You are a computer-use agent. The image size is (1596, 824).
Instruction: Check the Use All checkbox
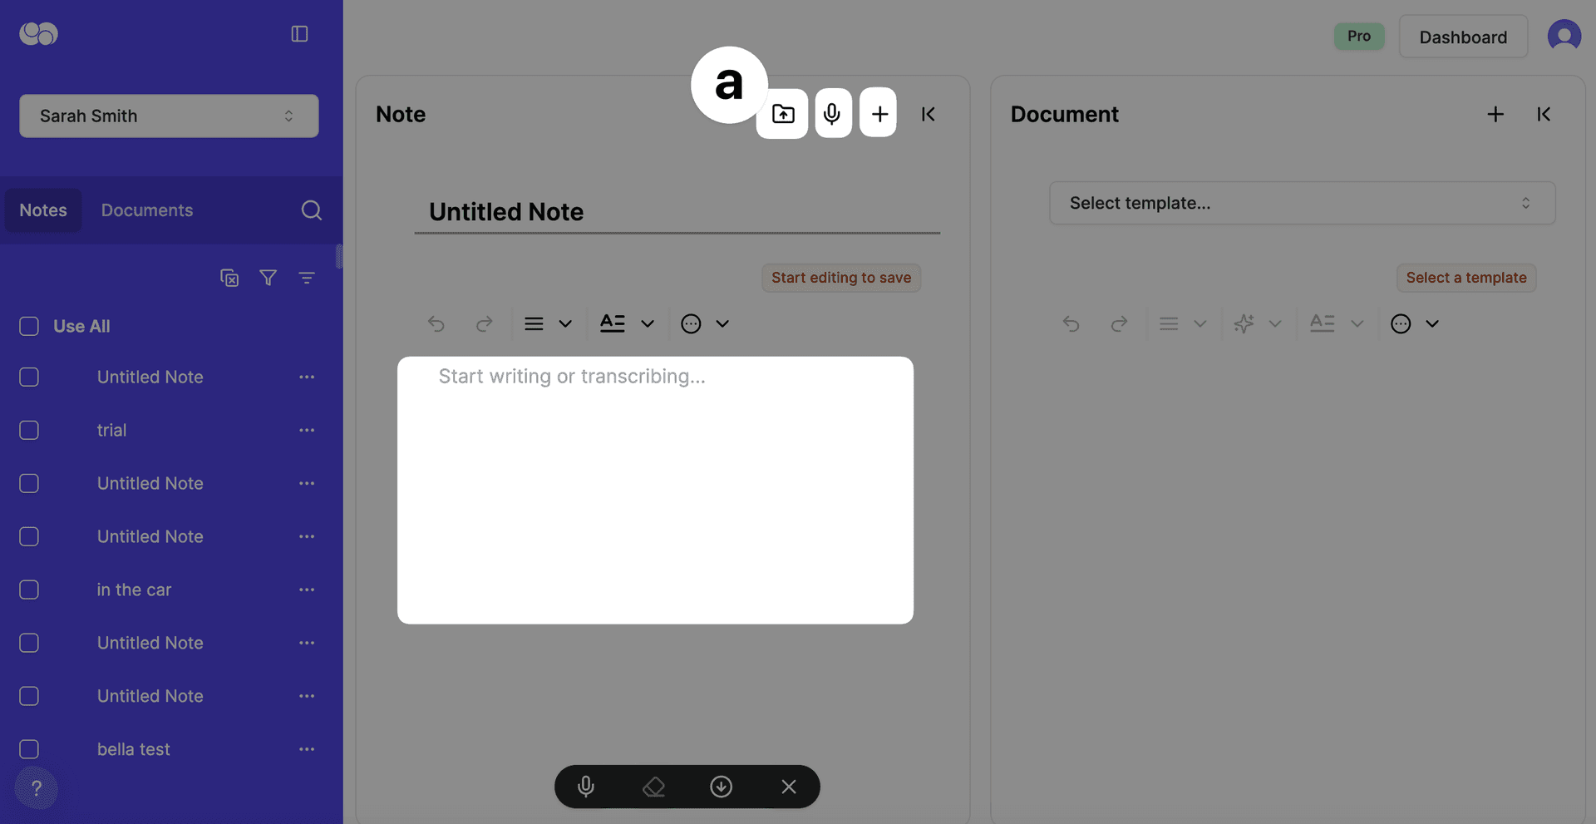(29, 326)
